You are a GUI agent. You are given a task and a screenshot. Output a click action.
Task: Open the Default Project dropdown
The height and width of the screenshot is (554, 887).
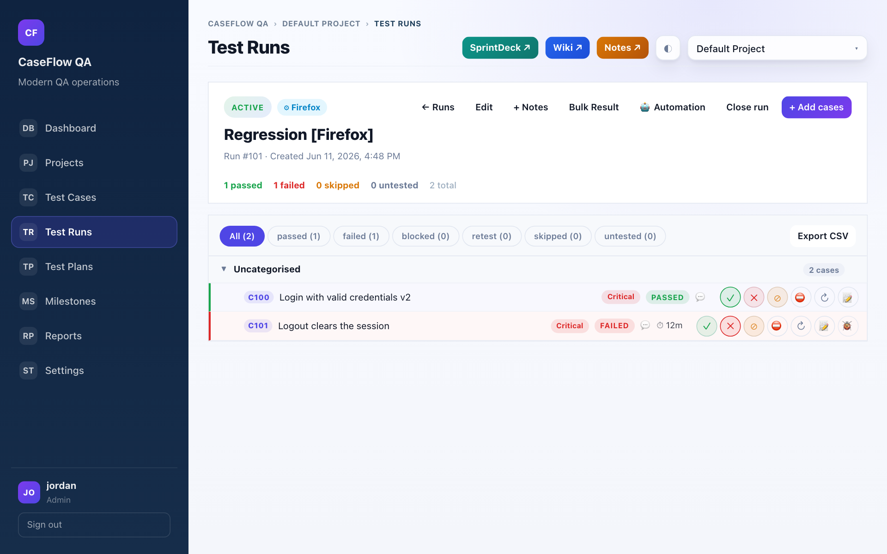[x=777, y=48]
